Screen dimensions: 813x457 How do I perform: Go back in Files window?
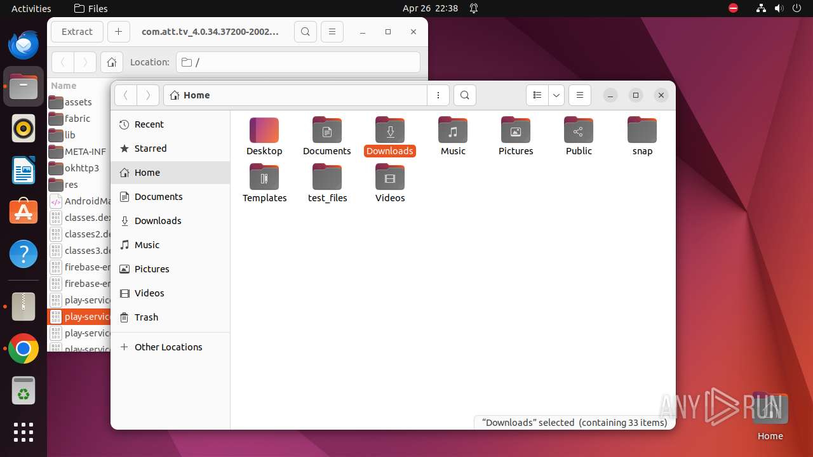coord(126,95)
